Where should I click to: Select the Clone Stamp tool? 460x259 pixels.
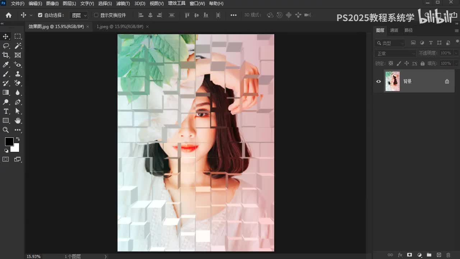coord(18,74)
